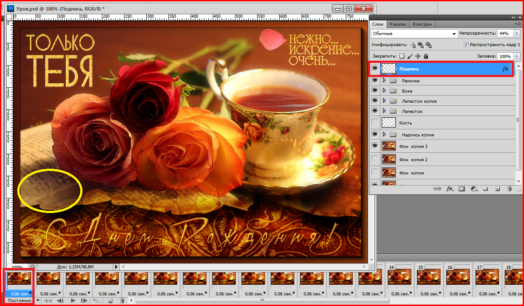This screenshot has width=524, height=306.
Task: Show the Фон копия layer
Action: [x=375, y=173]
